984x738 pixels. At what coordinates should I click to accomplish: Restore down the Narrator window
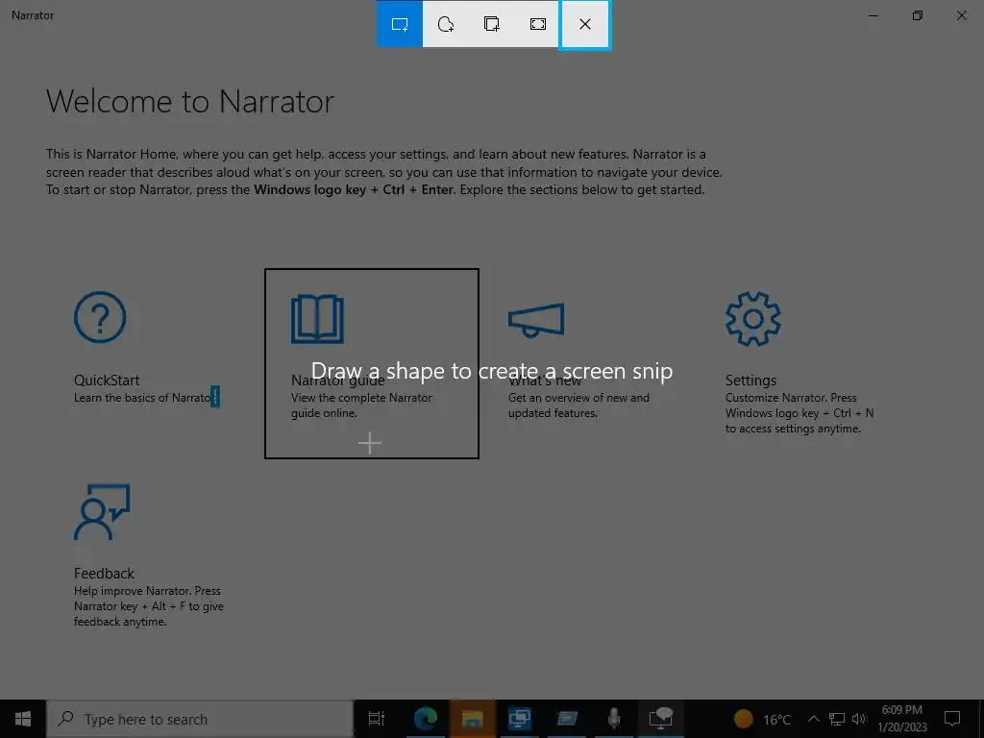918,15
